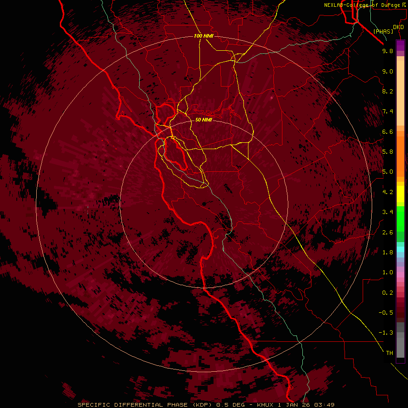Click the 2.6 scale value
408x408 pixels.
(388, 233)
